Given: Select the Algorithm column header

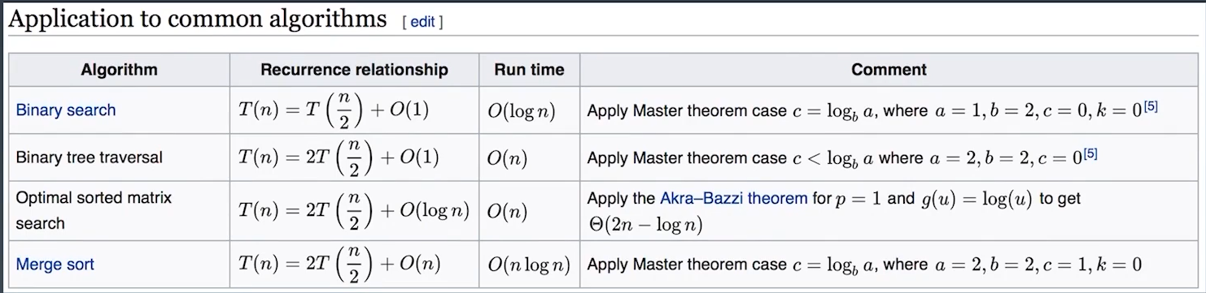Looking at the screenshot, I should [x=119, y=70].
